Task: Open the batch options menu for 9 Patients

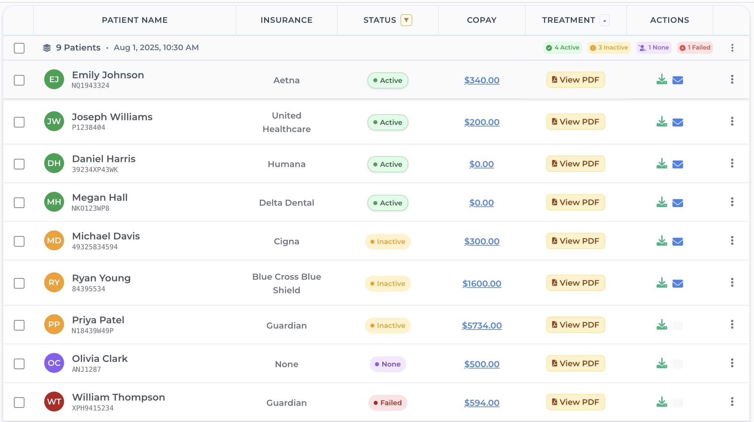Action: [x=732, y=48]
